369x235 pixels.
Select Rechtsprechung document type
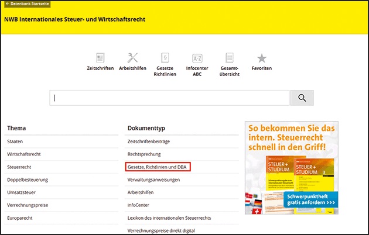coord(143,154)
